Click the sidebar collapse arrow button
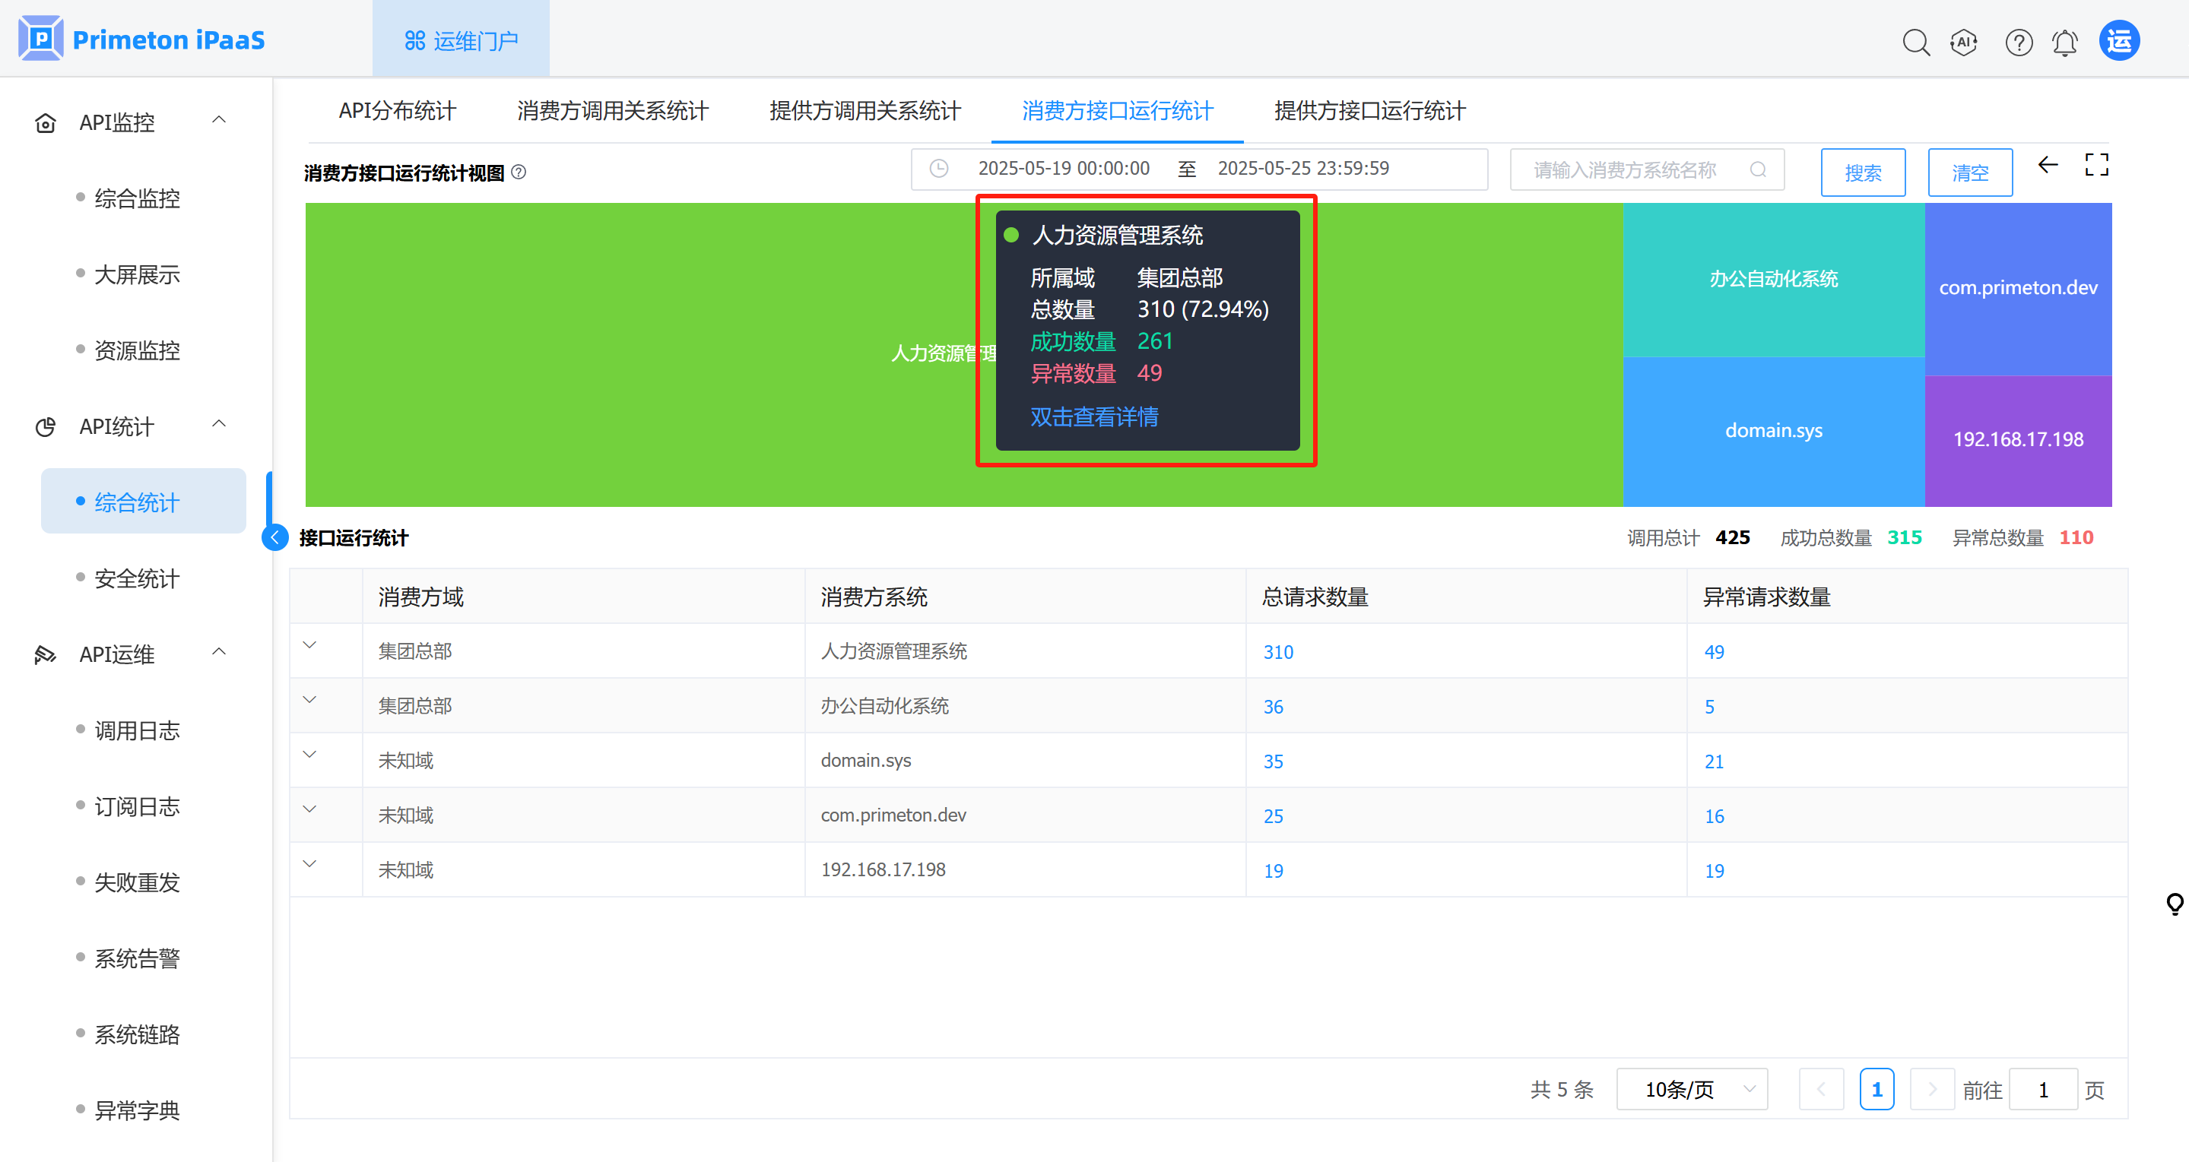The image size is (2189, 1162). pyautogui.click(x=274, y=537)
